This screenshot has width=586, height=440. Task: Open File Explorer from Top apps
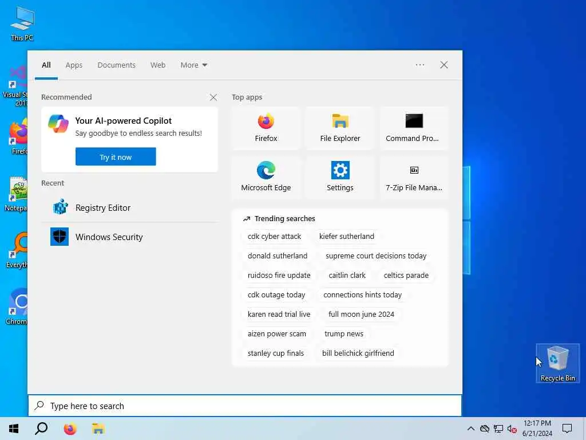pos(340,128)
